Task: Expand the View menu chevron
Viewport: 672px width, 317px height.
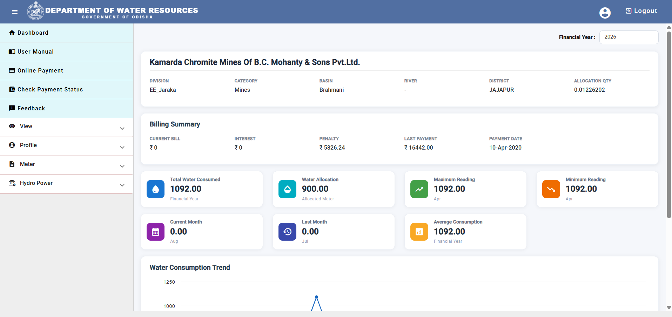Action: (122, 129)
